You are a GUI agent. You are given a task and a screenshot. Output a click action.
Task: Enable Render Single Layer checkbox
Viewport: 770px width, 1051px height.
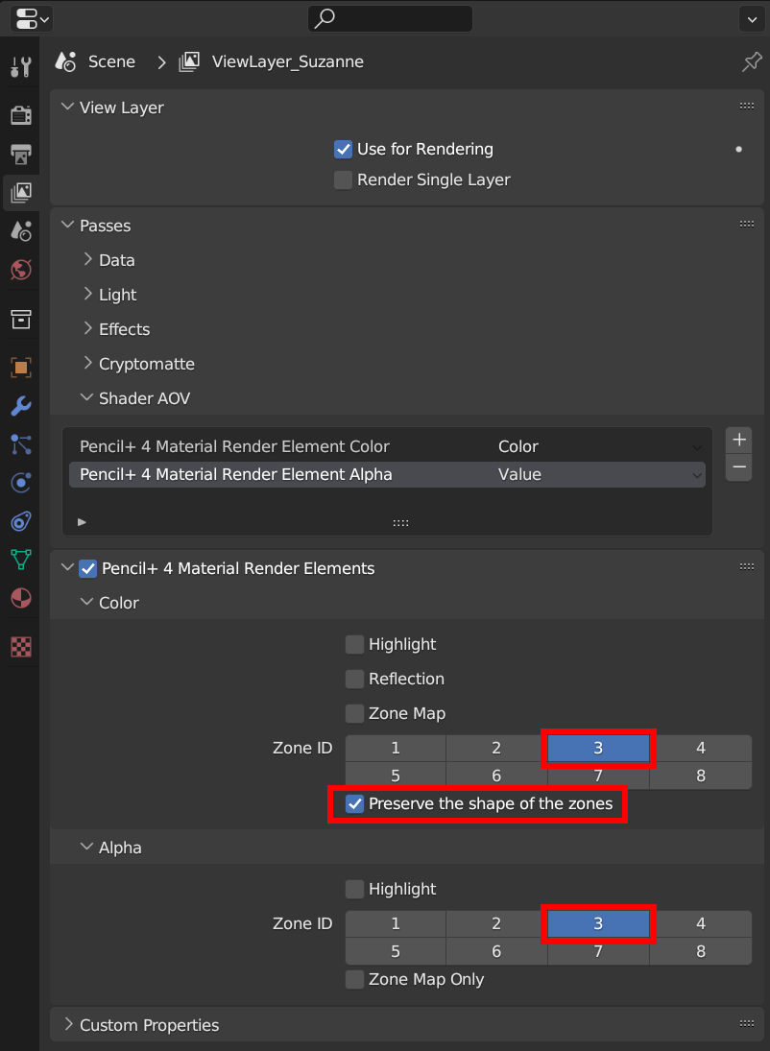click(343, 180)
